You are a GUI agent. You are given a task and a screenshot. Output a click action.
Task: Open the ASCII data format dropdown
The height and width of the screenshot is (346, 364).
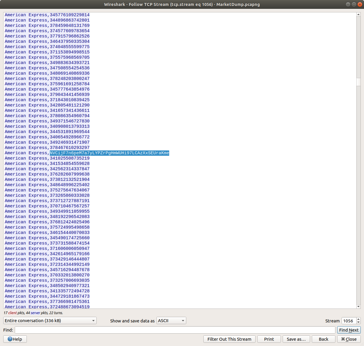pyautogui.click(x=171, y=321)
